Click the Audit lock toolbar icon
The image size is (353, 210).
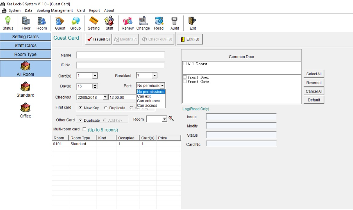click(x=174, y=23)
